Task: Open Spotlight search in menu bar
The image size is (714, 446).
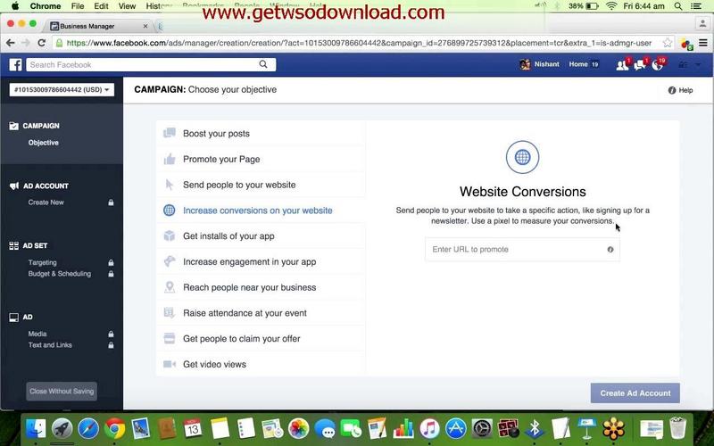Action: (x=678, y=6)
